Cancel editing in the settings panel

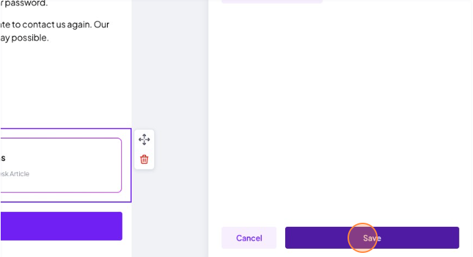tap(249, 238)
